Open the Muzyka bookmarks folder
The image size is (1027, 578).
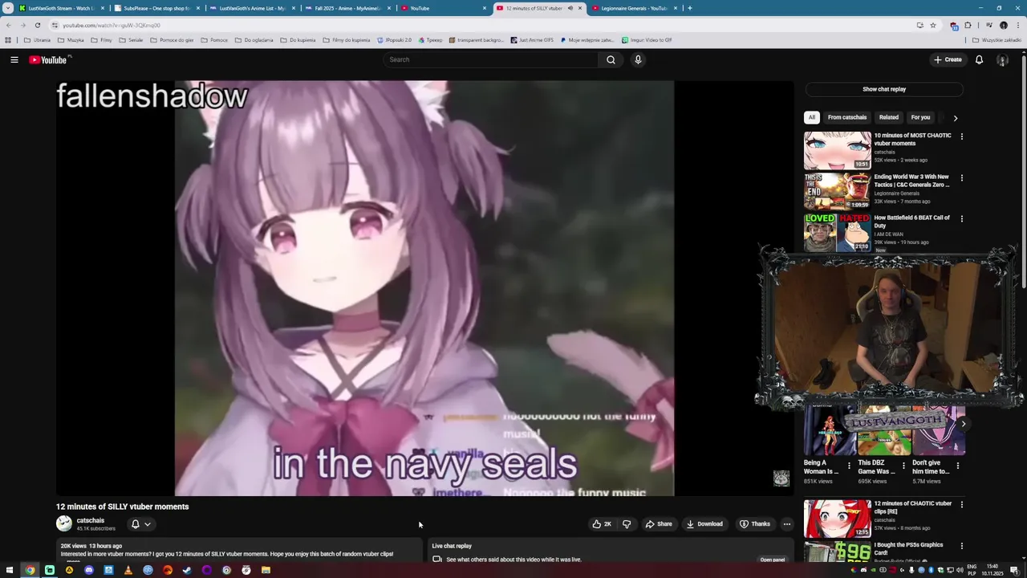71,39
